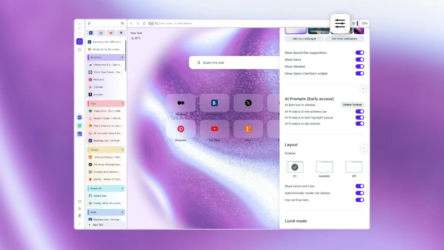Open Booking.com speed dial tile
This screenshot has width=444, height=250.
[214, 103]
